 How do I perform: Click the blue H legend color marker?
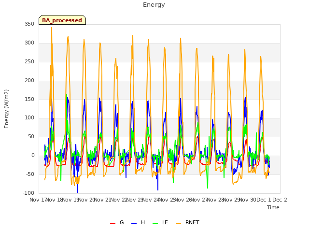click(134, 223)
